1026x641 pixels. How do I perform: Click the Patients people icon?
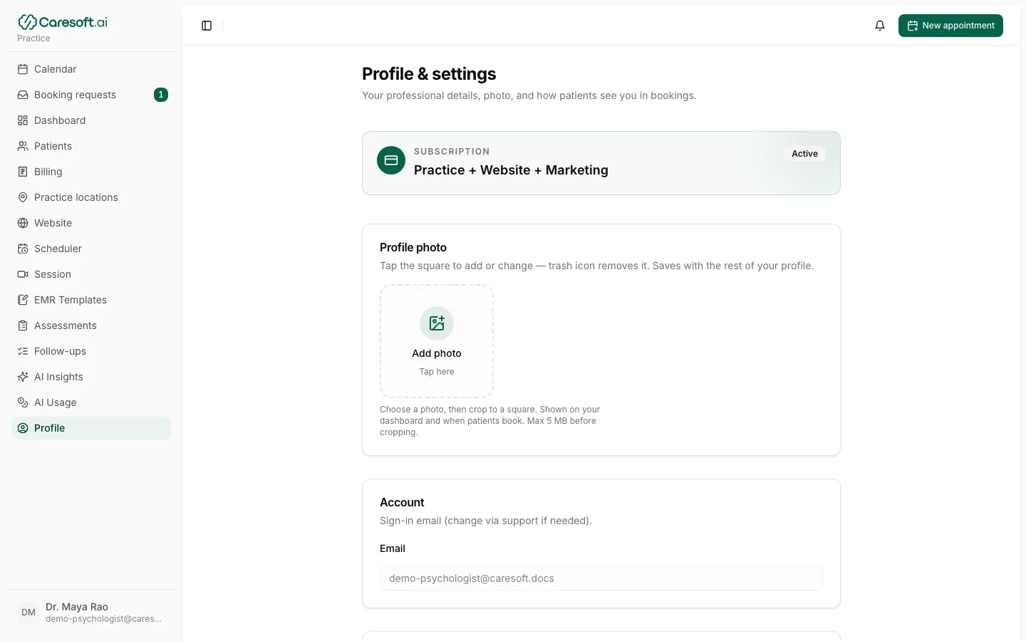point(23,146)
